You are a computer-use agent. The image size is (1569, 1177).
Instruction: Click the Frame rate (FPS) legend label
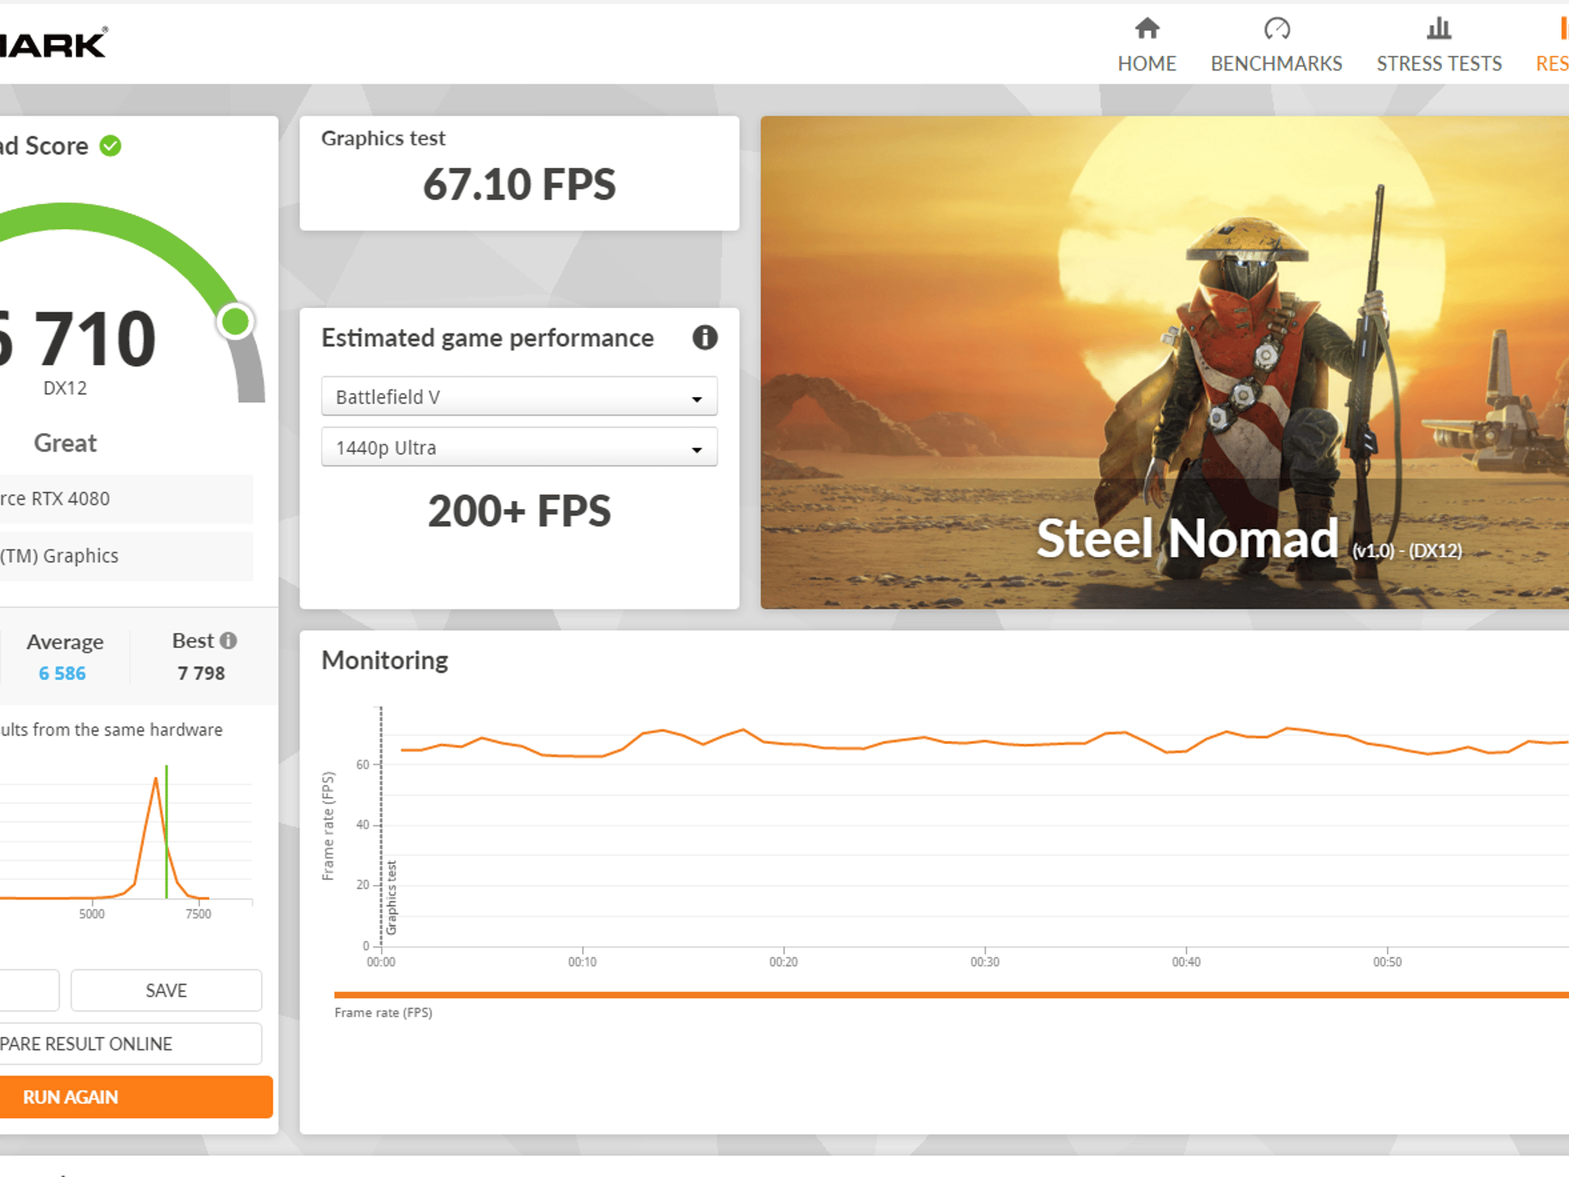click(x=383, y=1012)
